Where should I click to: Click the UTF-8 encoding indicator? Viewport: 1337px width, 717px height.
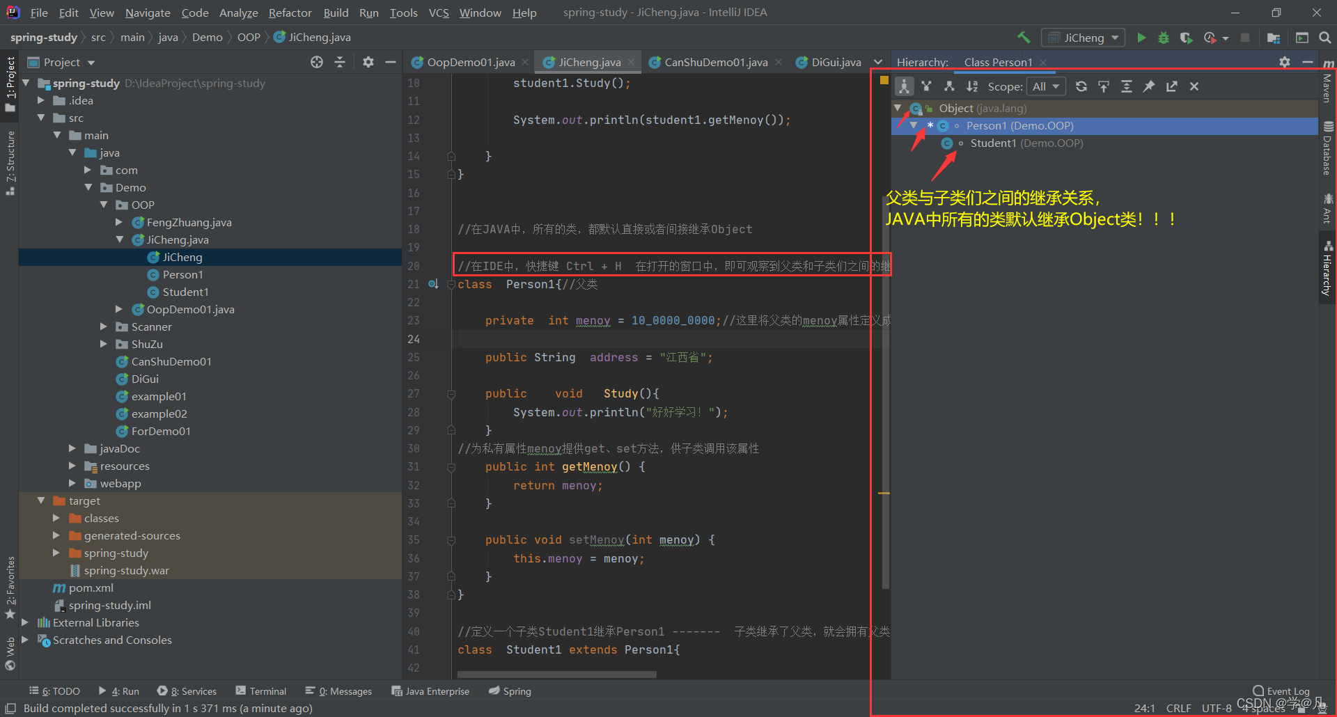click(x=1217, y=708)
